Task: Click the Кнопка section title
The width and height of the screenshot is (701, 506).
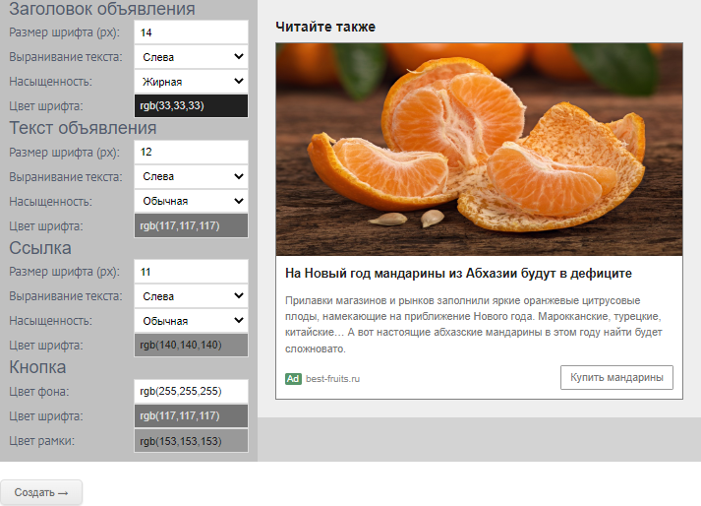Action: pos(37,367)
